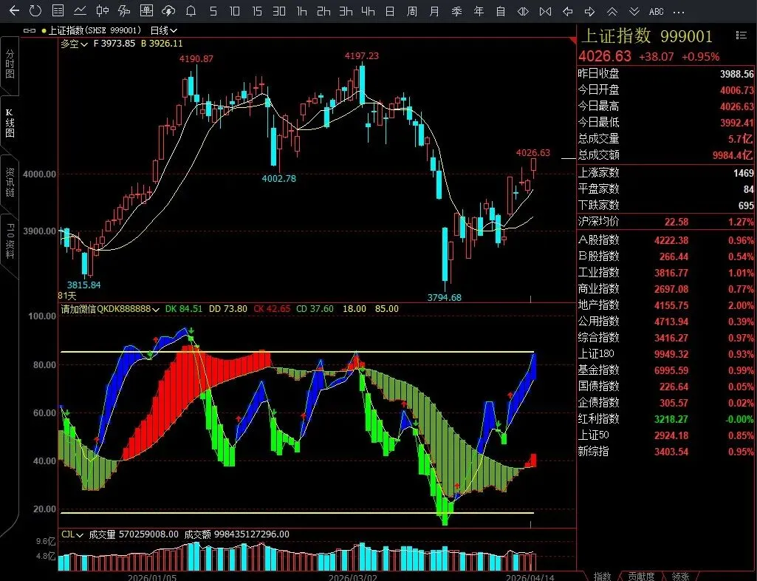This screenshot has width=757, height=581.
Task: Switch to 15-minute period
Action: click(x=257, y=11)
